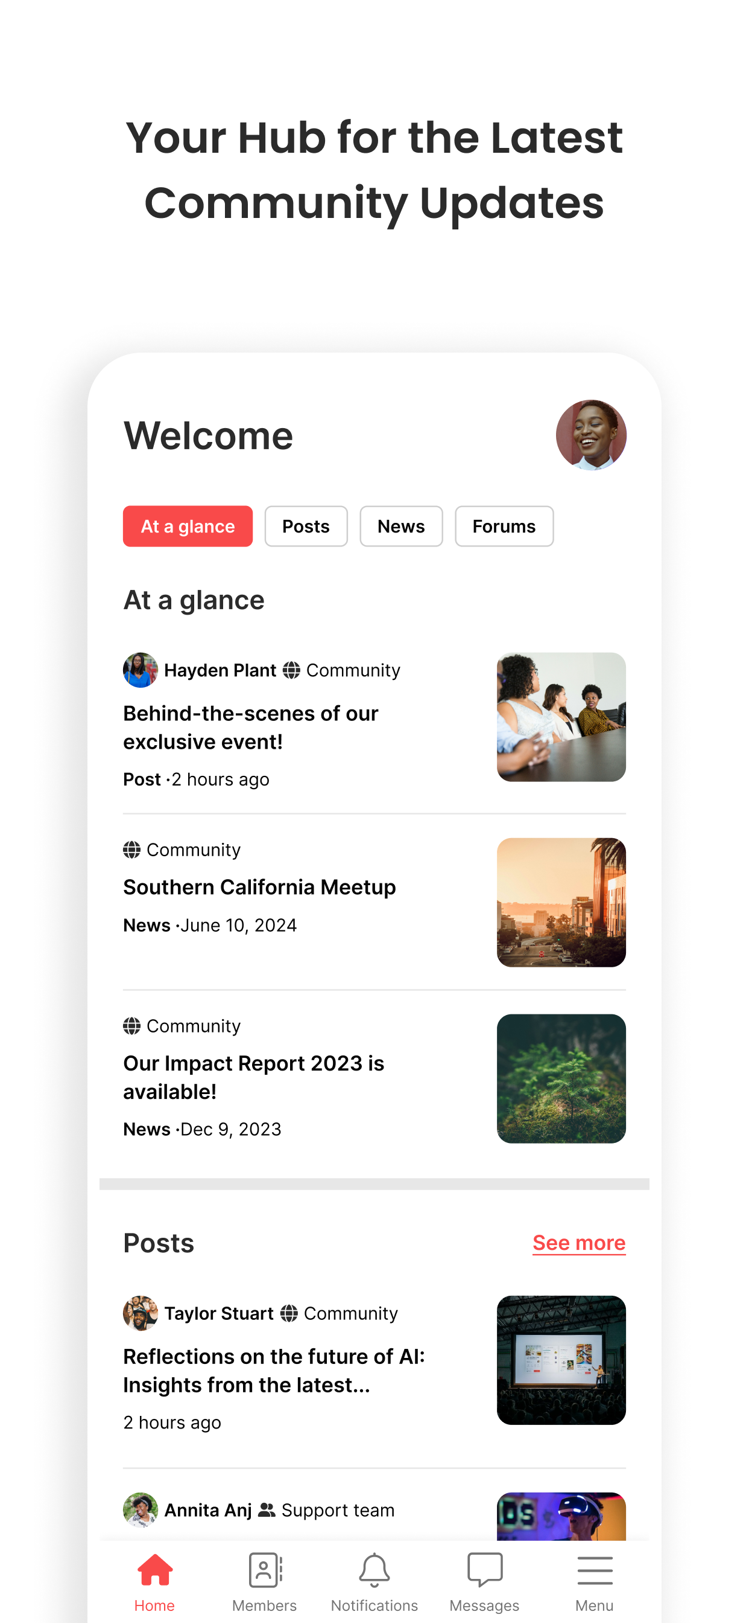Follow the See more link for Posts

tap(579, 1243)
